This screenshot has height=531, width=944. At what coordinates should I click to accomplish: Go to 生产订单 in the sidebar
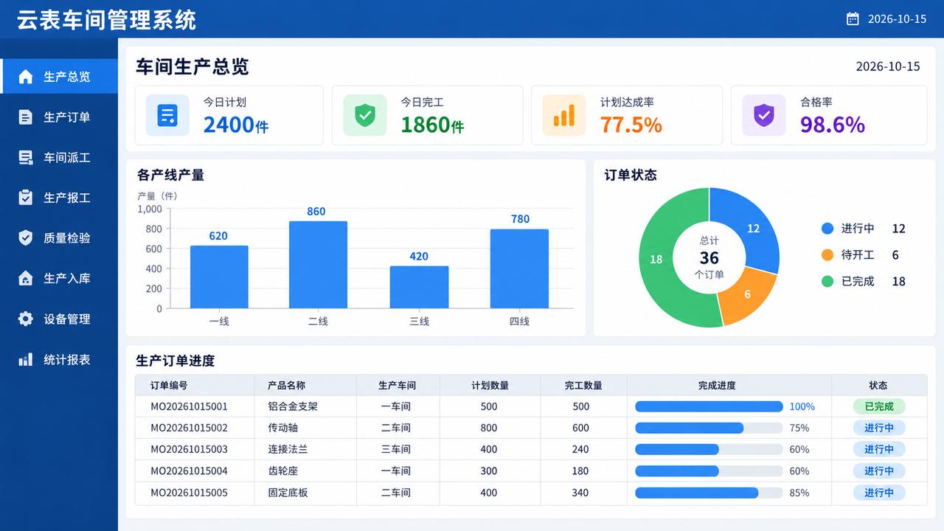click(59, 117)
